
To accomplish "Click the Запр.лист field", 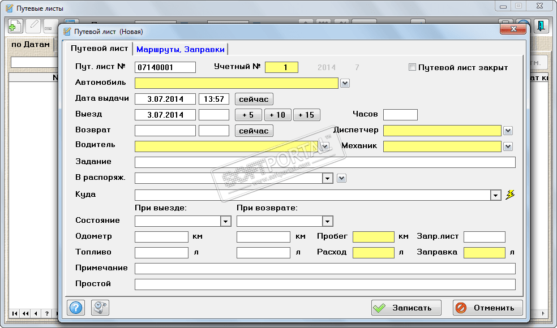I will tap(485, 237).
